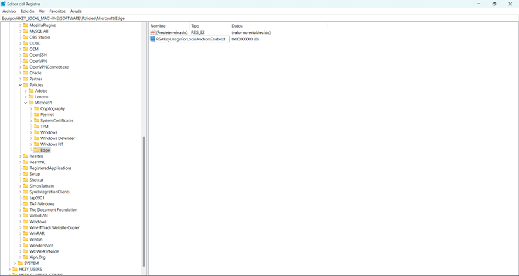
Task: Select the (Predeterminado) string value icon
Action: click(152, 33)
